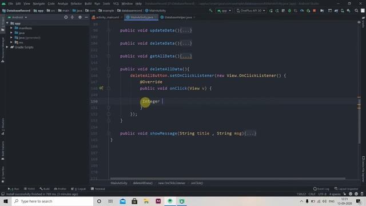Open the OnePlus API 30 device dropdown

point(250,10)
